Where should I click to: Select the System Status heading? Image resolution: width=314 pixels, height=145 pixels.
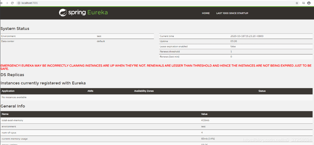(x=15, y=28)
